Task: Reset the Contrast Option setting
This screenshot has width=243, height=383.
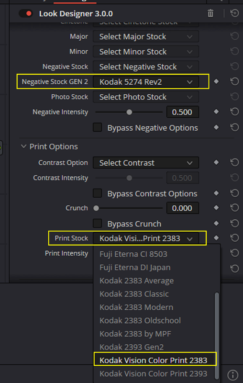Action: point(234,162)
